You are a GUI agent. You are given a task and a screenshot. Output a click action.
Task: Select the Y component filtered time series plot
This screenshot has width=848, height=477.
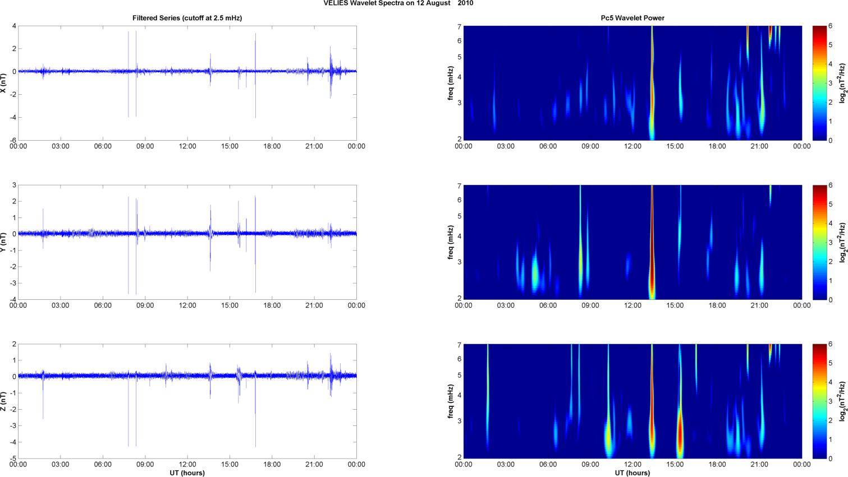tap(187, 242)
